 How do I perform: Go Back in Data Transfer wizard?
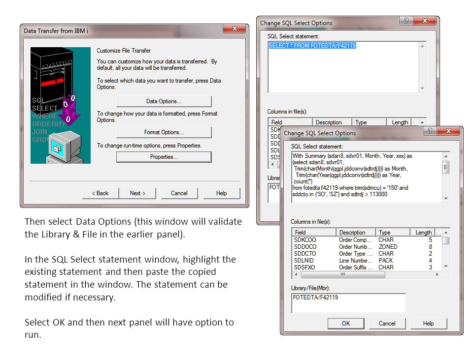click(x=101, y=193)
